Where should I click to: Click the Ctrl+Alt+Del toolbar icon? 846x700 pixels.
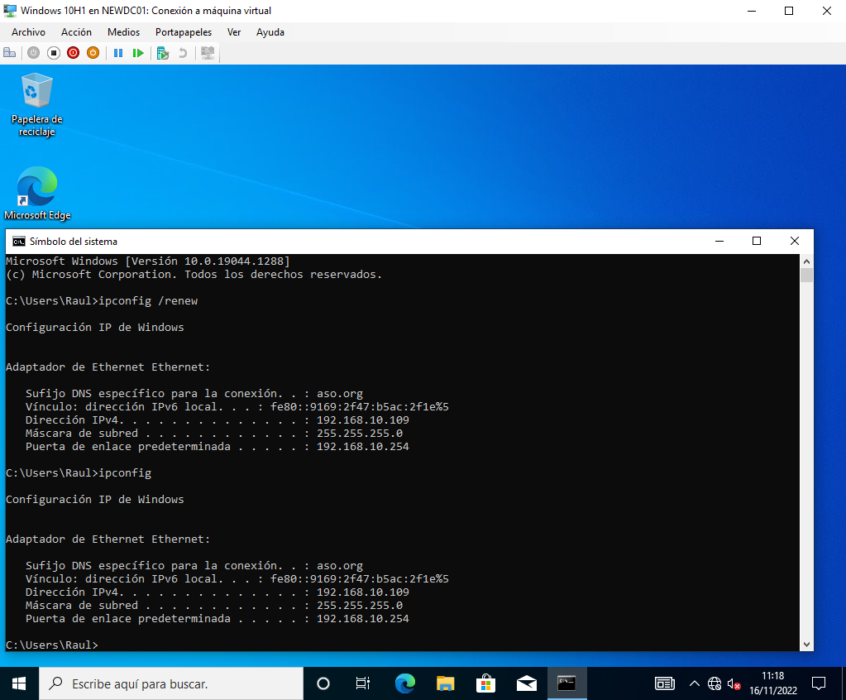point(10,53)
